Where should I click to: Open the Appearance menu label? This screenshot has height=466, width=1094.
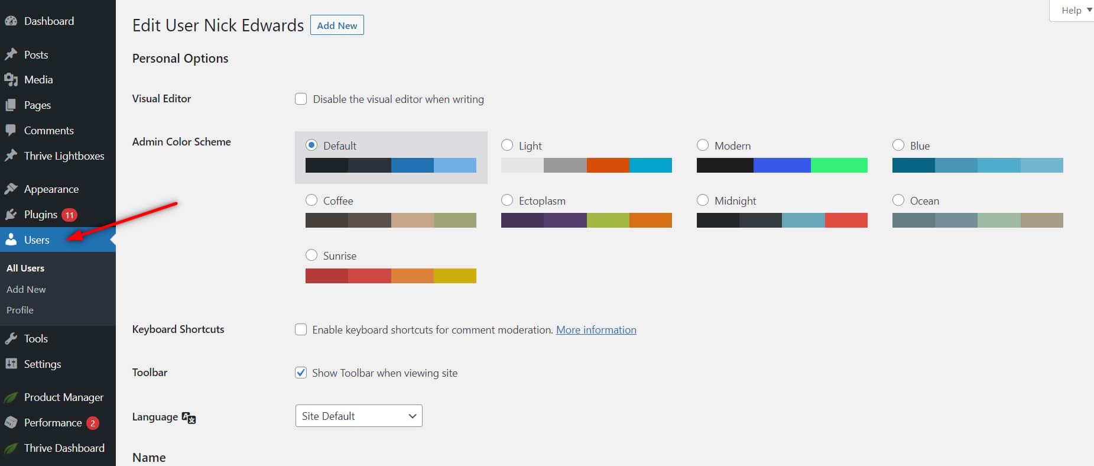(x=51, y=189)
